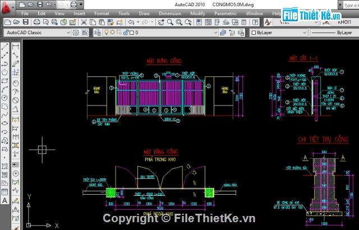Open the ByLayer color control dropdown

tap(278, 33)
